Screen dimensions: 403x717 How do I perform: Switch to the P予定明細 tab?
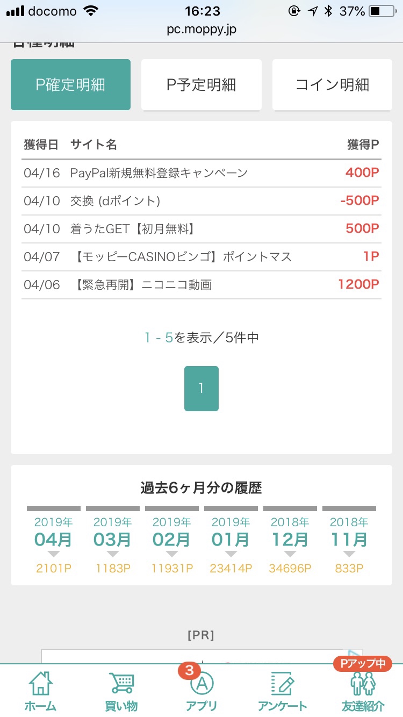tap(201, 84)
